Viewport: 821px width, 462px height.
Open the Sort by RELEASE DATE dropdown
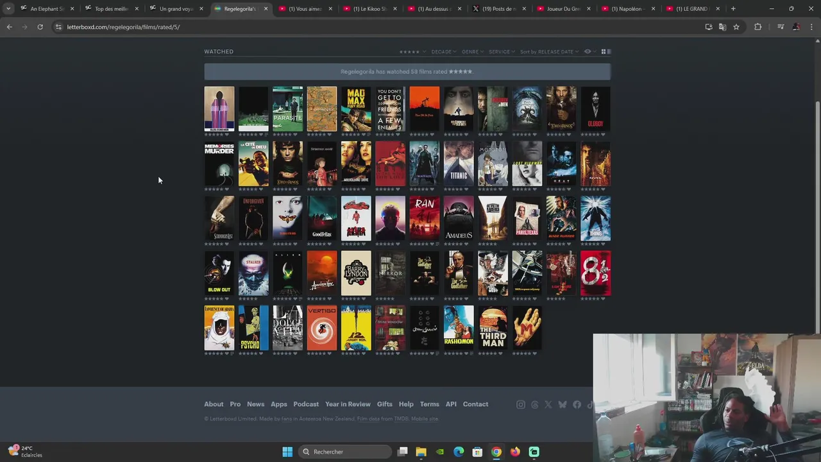click(x=549, y=51)
